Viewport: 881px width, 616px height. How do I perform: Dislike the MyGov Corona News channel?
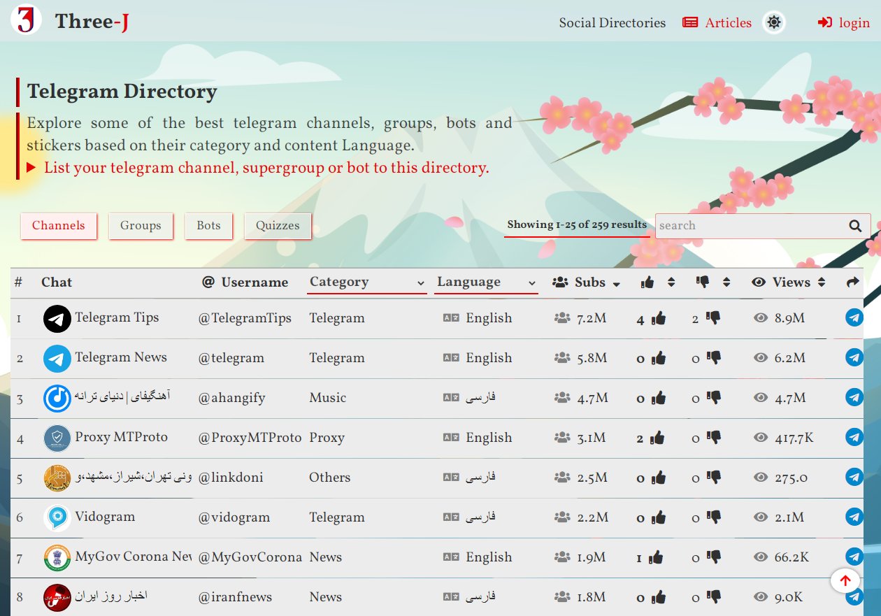[713, 557]
